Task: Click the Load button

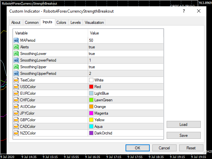Action: click(x=184, y=125)
